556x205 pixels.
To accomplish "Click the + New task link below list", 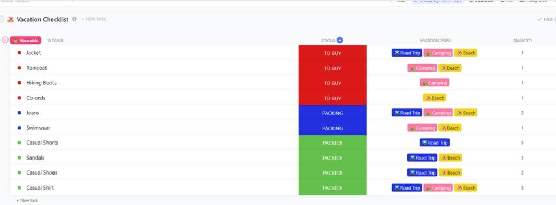I will (27, 200).
